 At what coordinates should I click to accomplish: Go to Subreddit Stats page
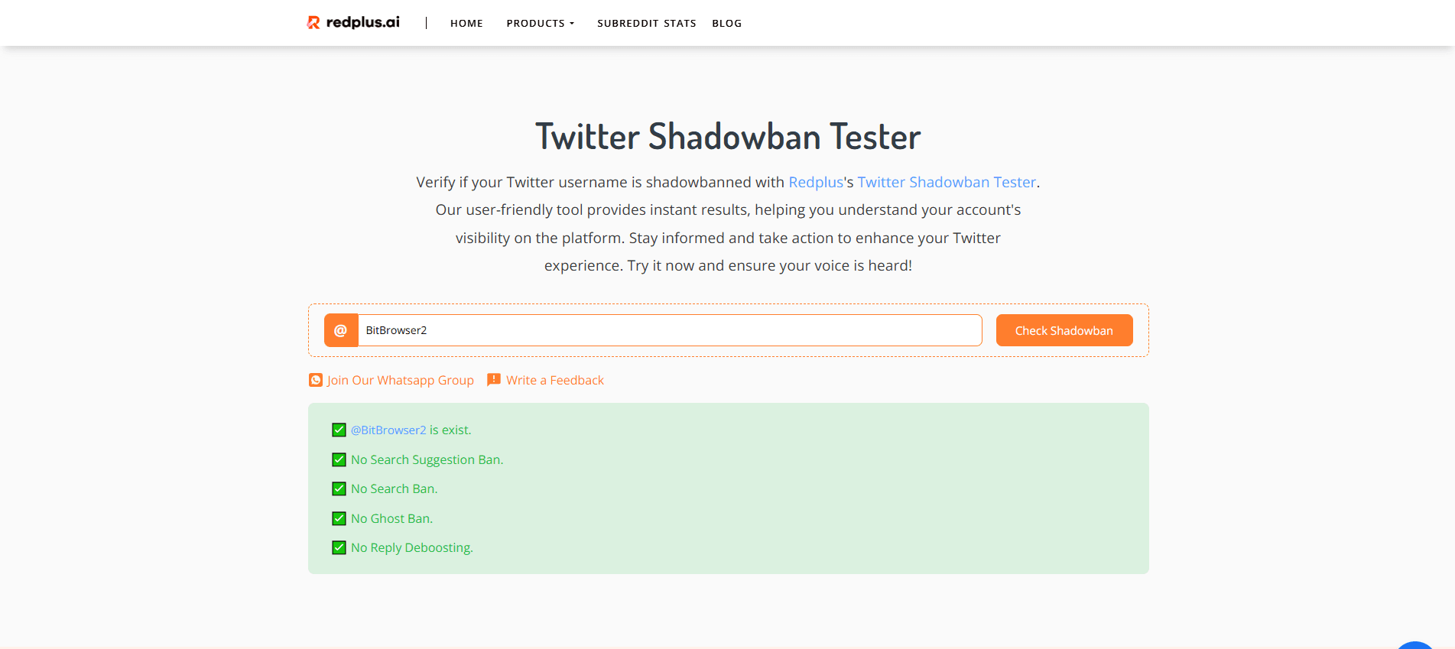point(646,24)
